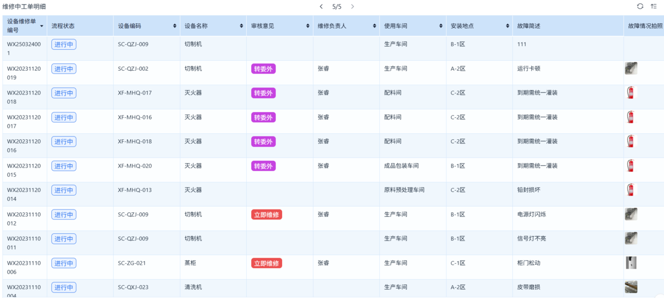Click 转委外 tag for XF-MHQ-017
This screenshot has width=664, height=298.
point(263,93)
